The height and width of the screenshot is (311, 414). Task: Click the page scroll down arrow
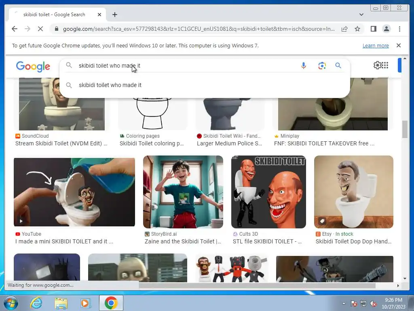[x=405, y=279]
